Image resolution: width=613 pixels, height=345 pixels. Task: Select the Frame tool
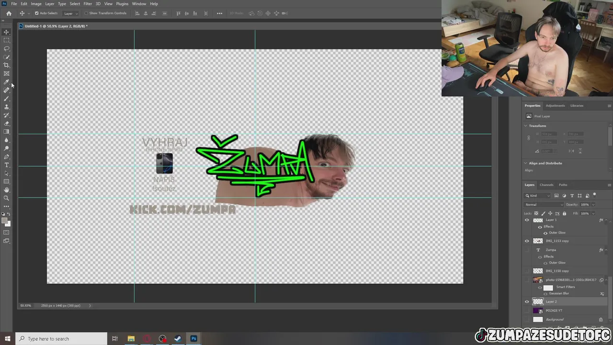6,73
